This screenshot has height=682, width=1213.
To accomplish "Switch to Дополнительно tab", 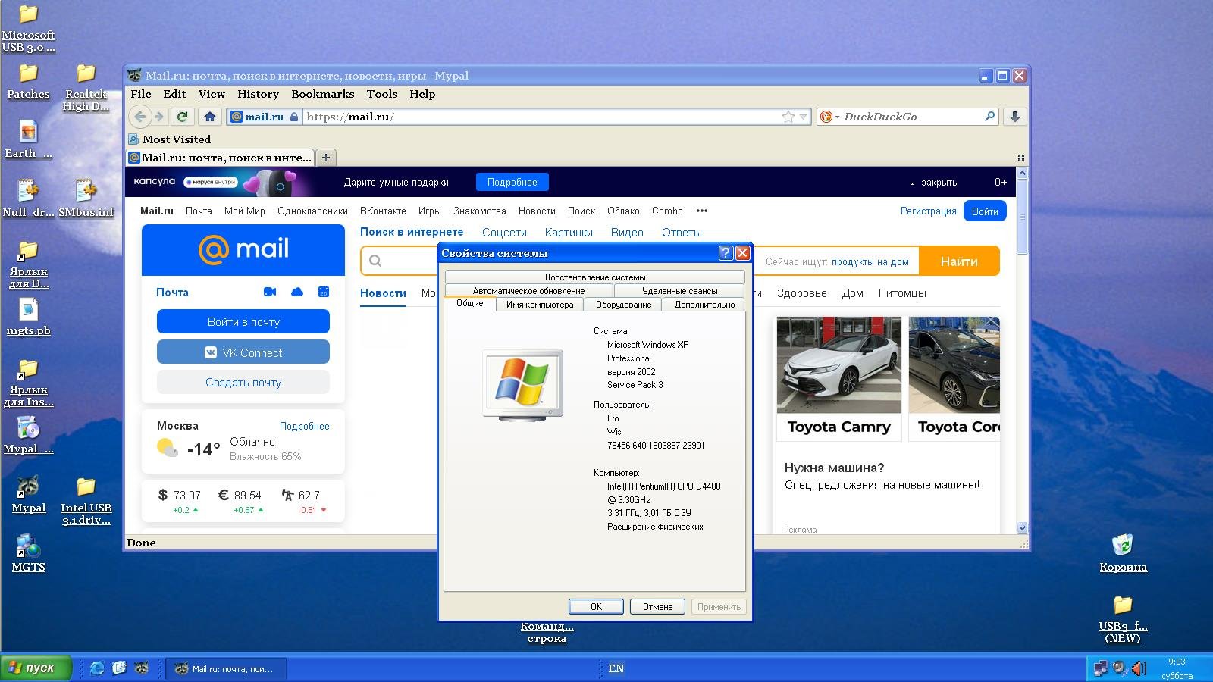I will (704, 305).
